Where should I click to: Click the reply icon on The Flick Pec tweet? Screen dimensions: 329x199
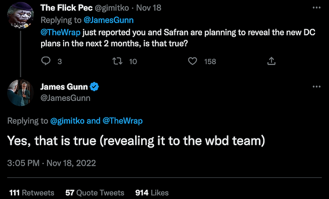click(46, 61)
